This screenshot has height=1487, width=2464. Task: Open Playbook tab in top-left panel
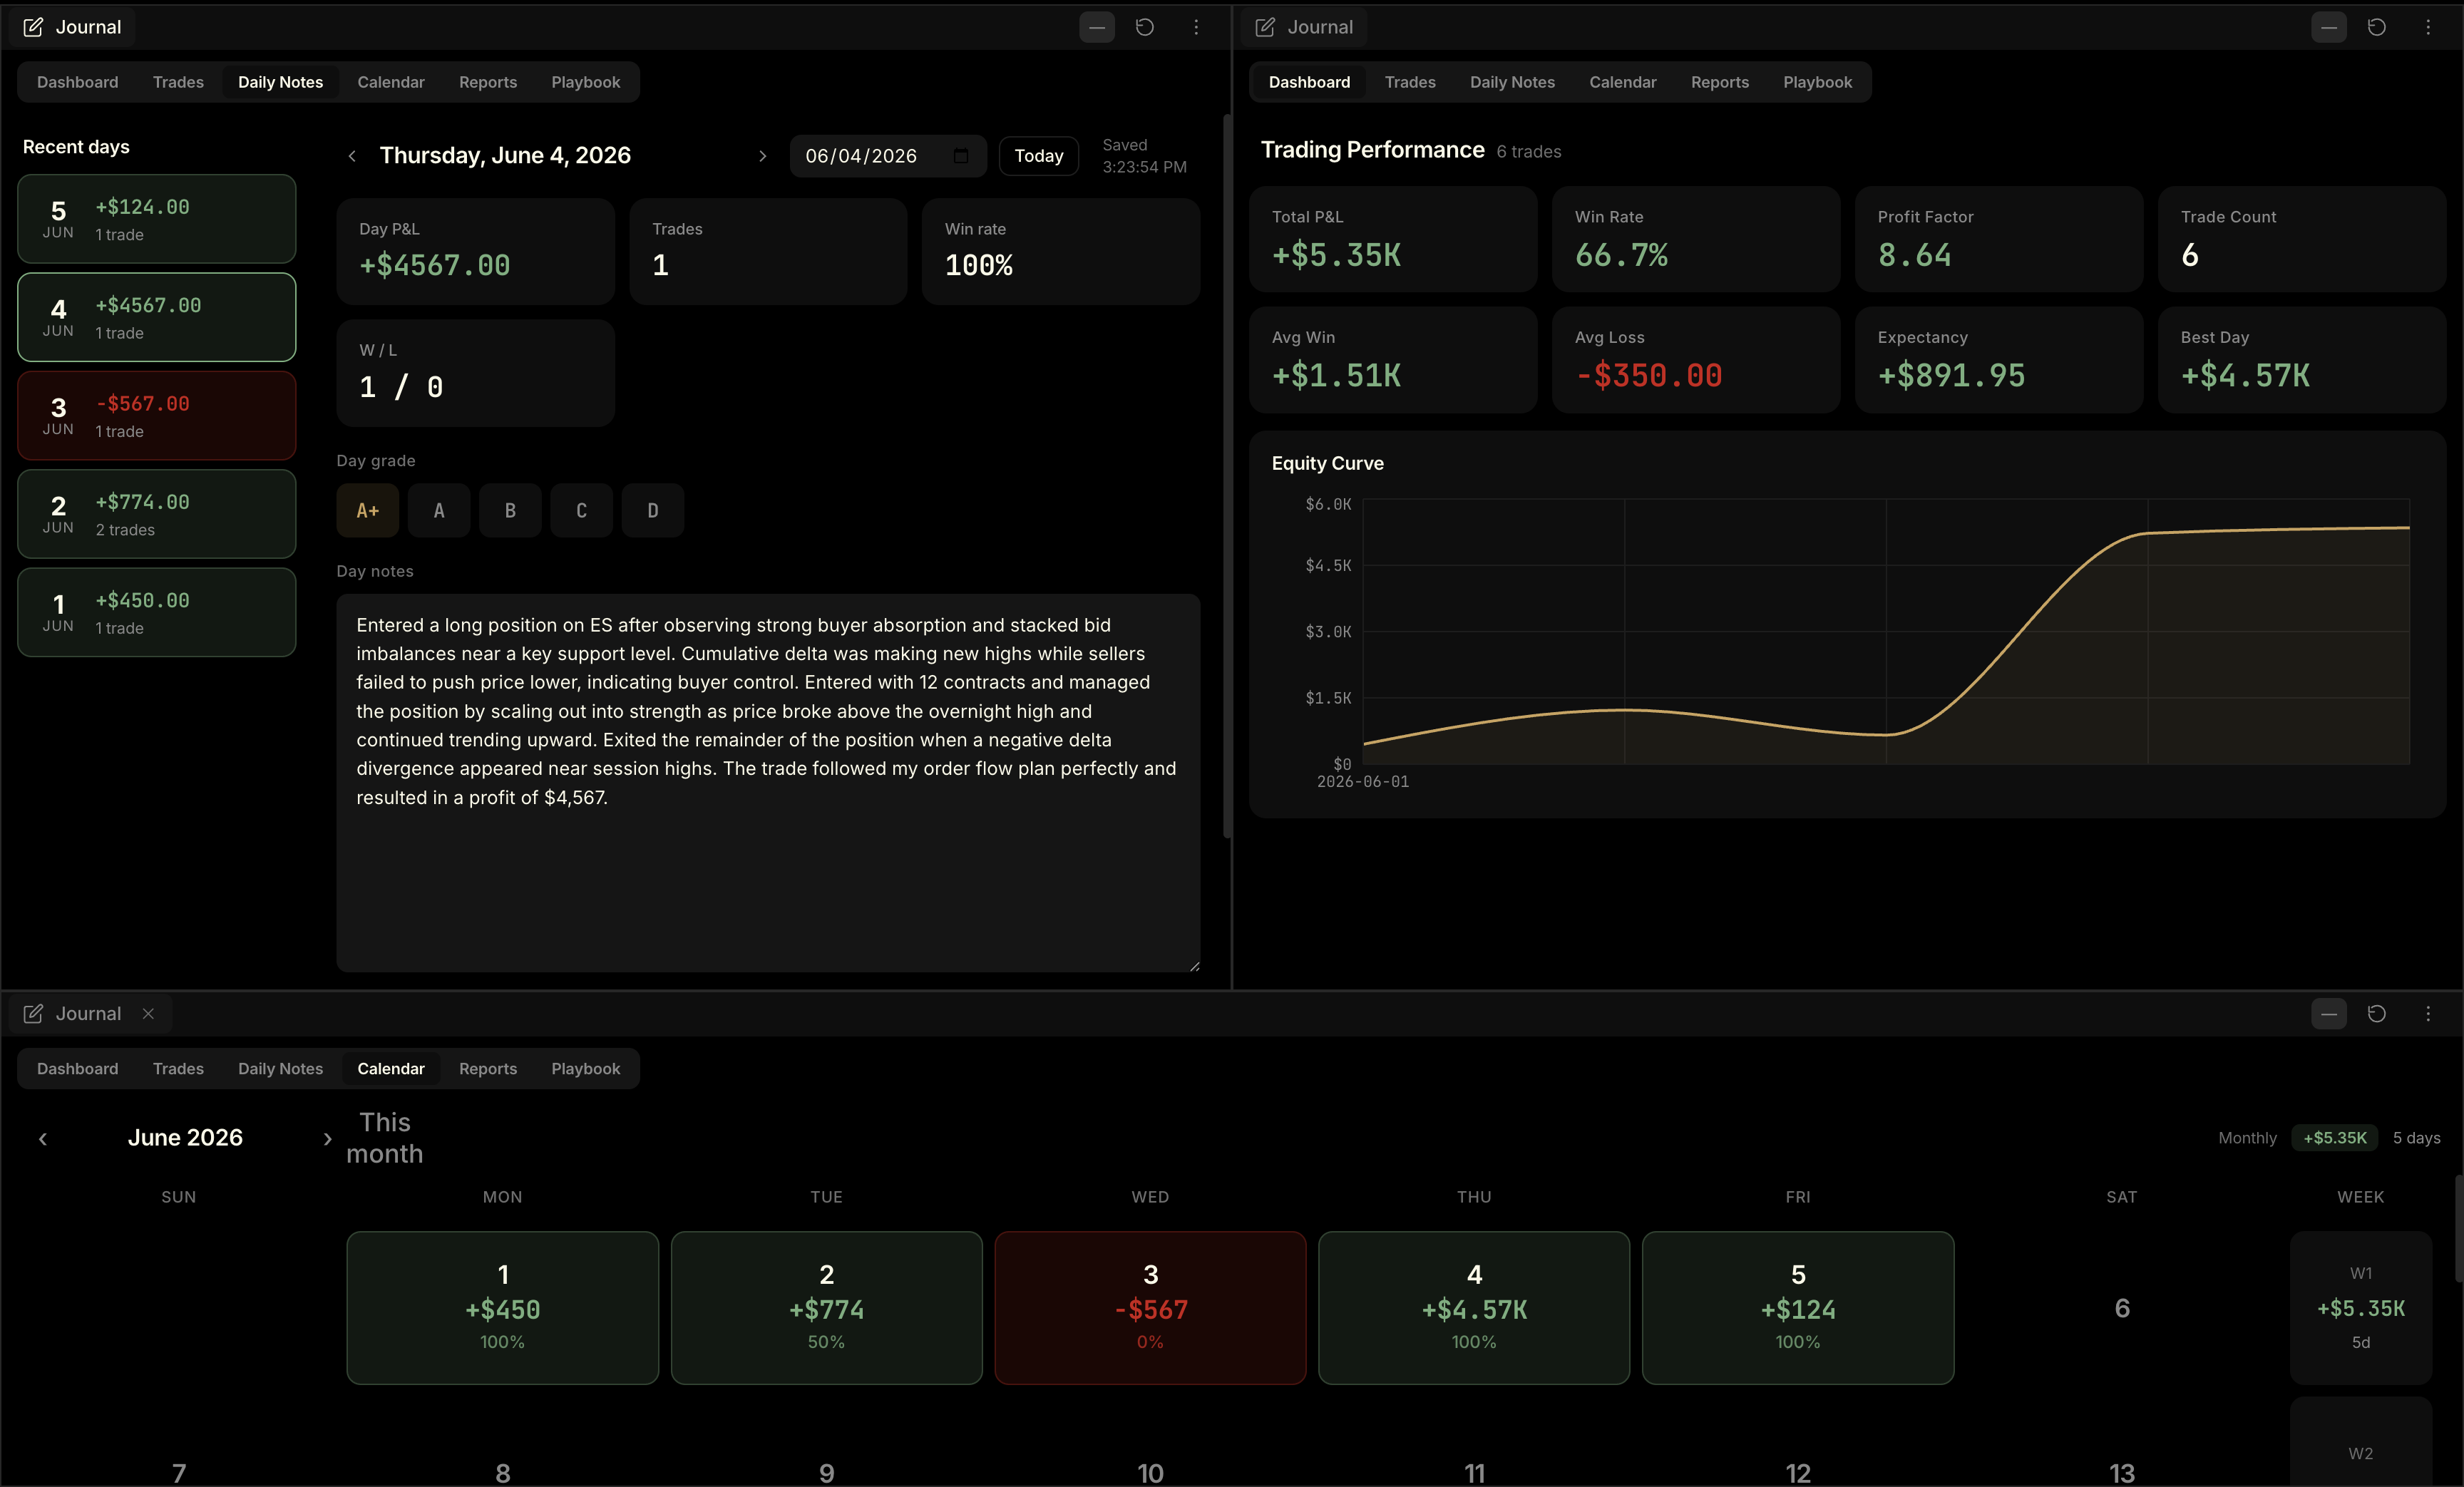(586, 82)
